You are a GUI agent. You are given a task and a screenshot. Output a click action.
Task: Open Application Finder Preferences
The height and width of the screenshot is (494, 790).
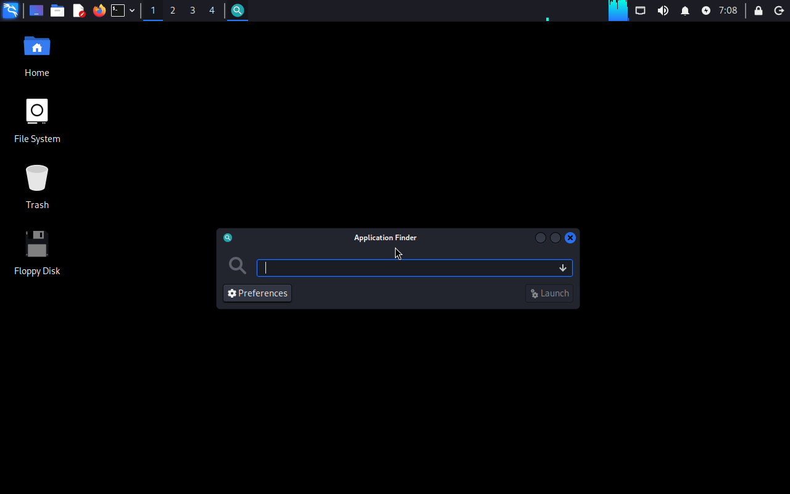[x=257, y=293]
